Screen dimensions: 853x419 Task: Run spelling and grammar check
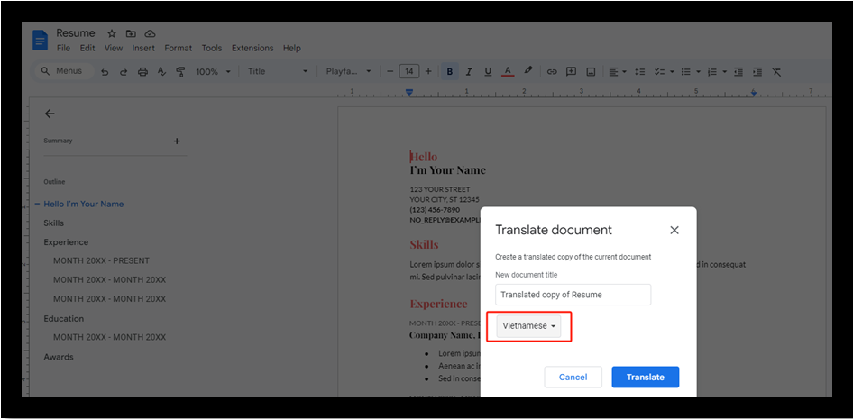pos(161,72)
